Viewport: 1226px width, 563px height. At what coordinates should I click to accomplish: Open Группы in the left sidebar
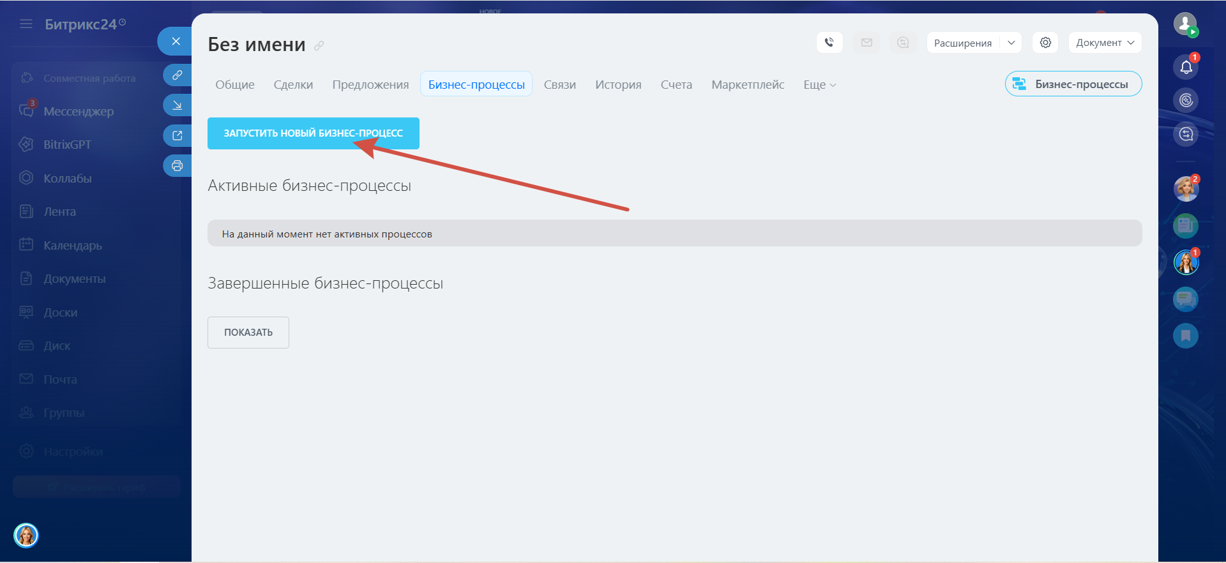(x=64, y=412)
